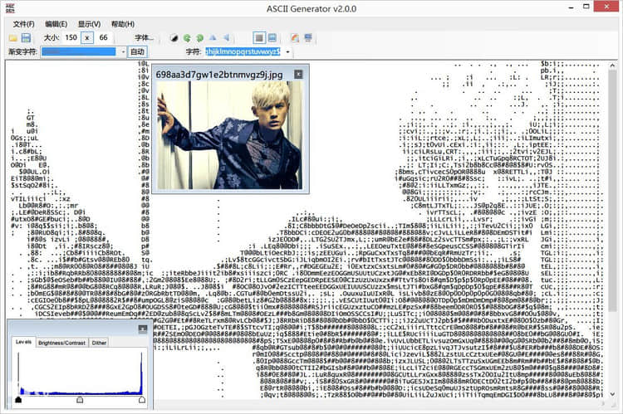Click the white levels slider handle
The image size is (623, 414).
coord(142,400)
